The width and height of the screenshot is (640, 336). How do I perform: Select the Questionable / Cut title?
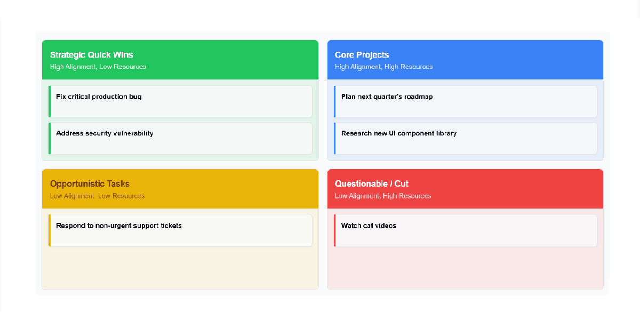tap(372, 184)
